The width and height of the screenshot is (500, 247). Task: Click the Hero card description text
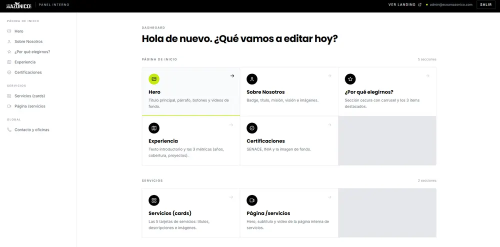189,103
